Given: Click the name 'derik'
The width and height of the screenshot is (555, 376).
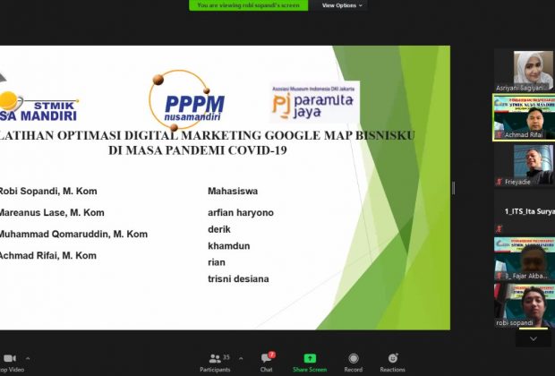Looking at the screenshot, I should pyautogui.click(x=219, y=229).
